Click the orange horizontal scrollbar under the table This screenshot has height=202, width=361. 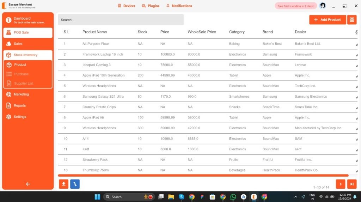tap(203, 175)
